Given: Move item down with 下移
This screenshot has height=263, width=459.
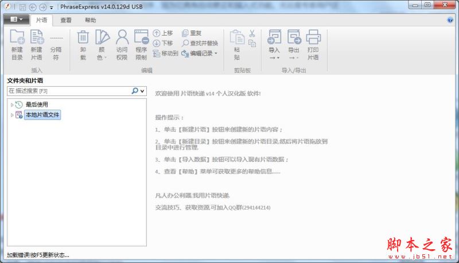Looking at the screenshot, I should 163,43.
